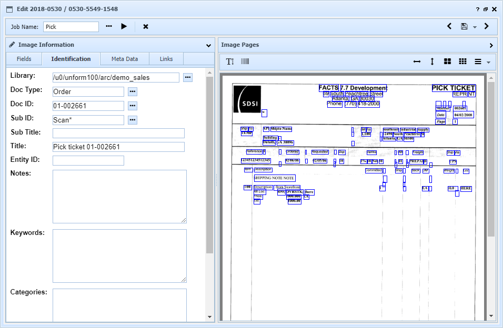Clear job with the X icon
503x328 pixels.
point(146,26)
